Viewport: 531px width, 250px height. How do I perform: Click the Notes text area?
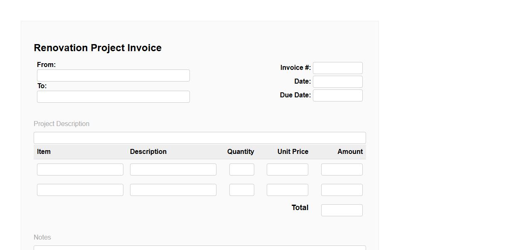[x=199, y=248]
